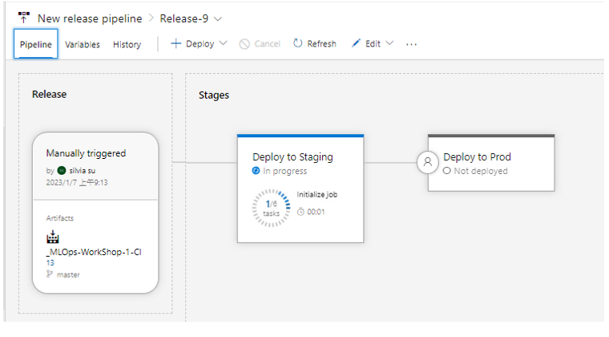This screenshot has width=609, height=337.
Task: Click the master branch icon
Action: pyautogui.click(x=49, y=274)
